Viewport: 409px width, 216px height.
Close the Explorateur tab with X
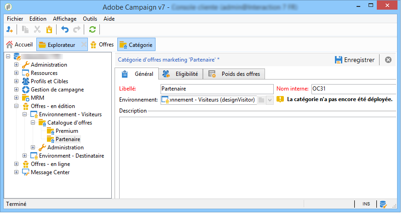(84, 45)
